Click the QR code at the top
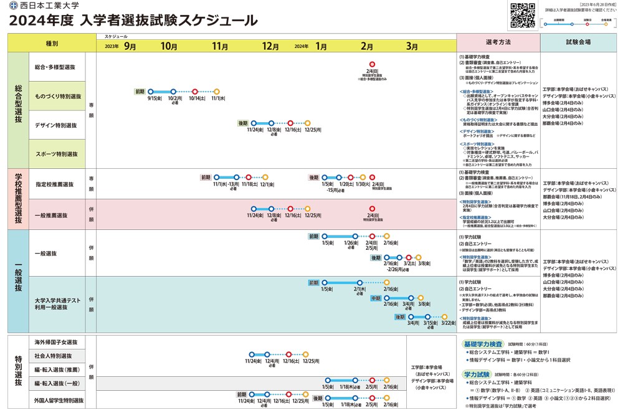 (x=523, y=15)
